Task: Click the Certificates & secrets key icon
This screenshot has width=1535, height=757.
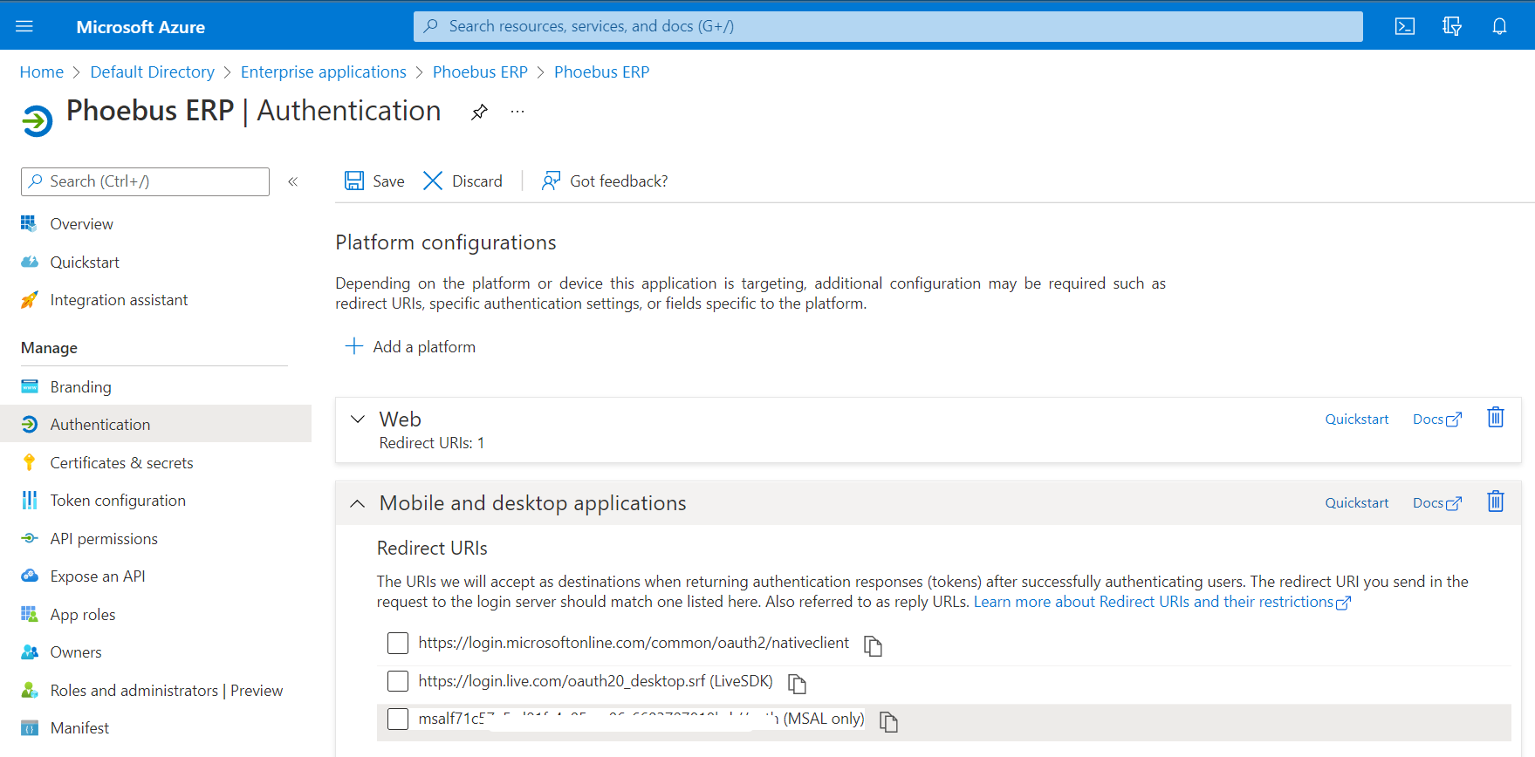Action: pos(30,462)
